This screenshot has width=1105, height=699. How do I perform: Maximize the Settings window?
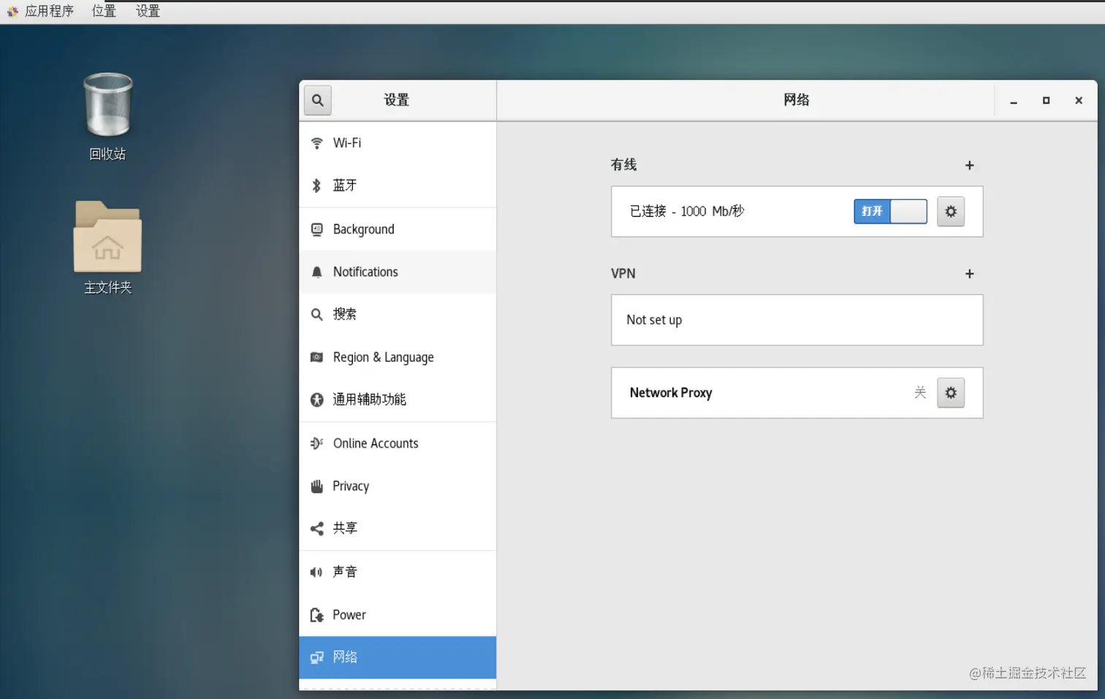pos(1047,101)
